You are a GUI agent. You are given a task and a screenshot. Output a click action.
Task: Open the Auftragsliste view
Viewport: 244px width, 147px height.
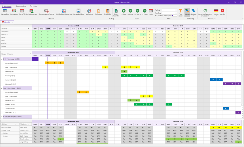[x=5, y=12]
